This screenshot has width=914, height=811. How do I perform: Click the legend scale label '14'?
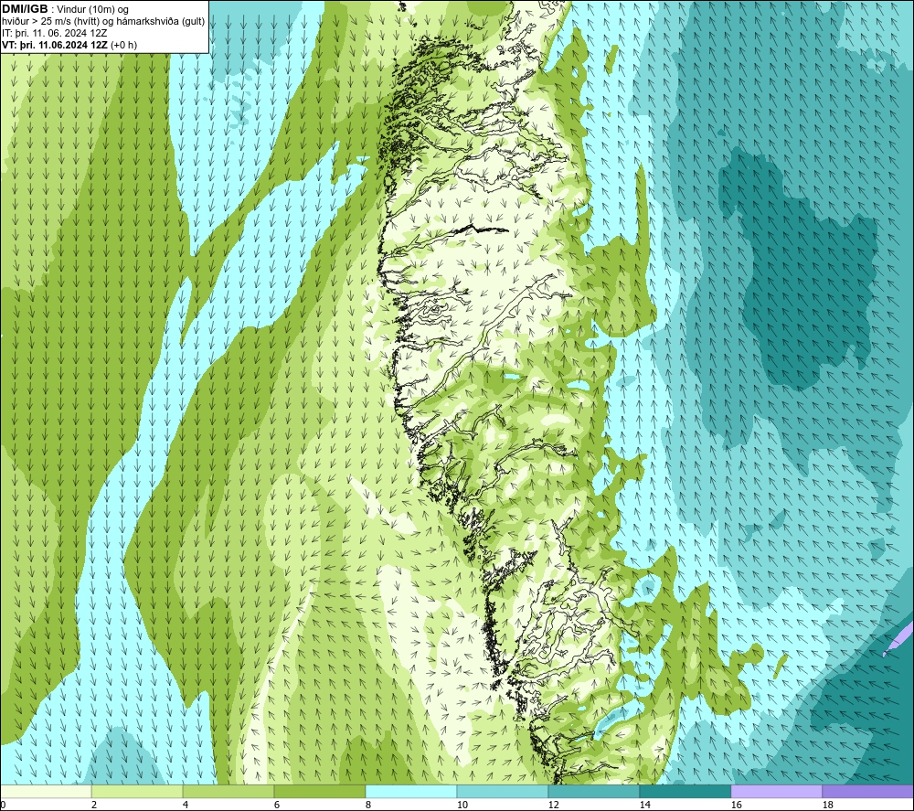(x=644, y=805)
